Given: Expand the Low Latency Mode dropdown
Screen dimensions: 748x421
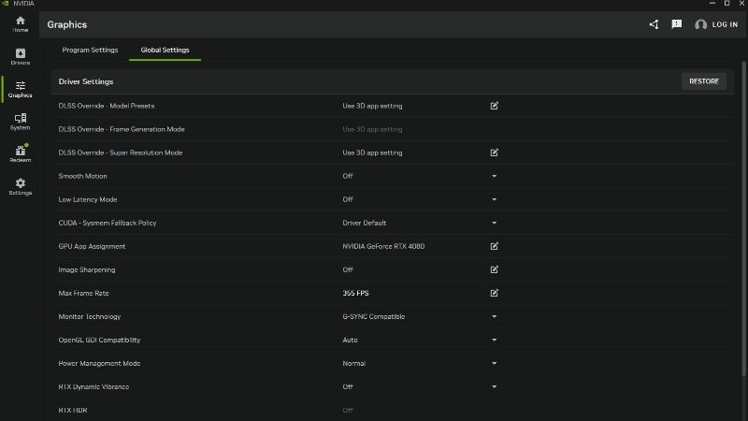Looking at the screenshot, I should tap(495, 199).
